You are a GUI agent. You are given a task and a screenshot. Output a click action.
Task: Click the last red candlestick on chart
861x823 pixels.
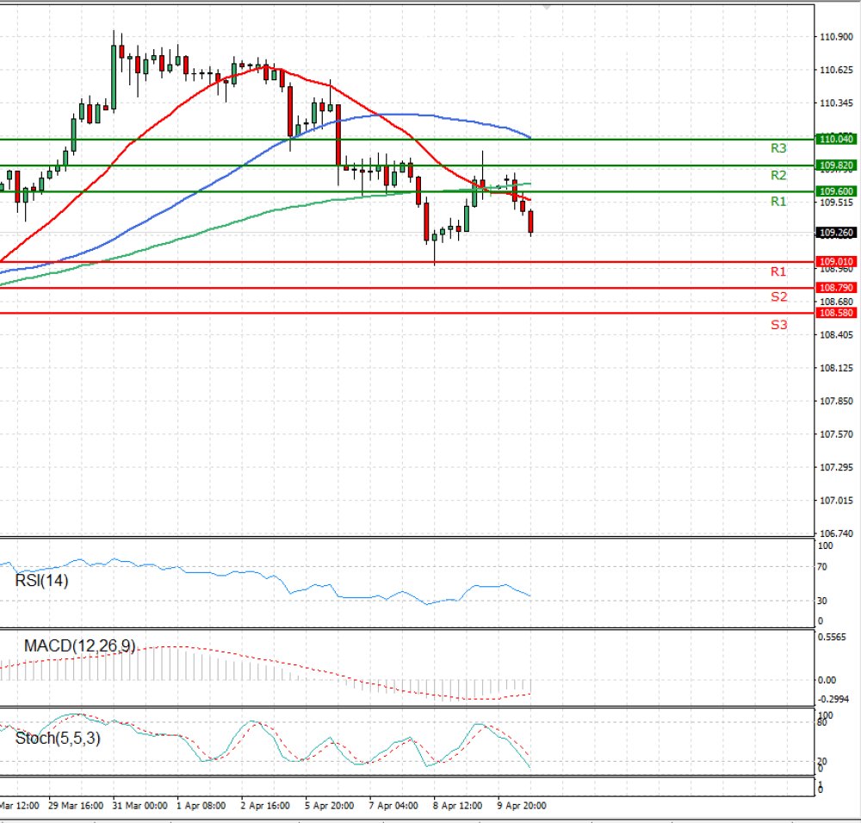tap(531, 221)
